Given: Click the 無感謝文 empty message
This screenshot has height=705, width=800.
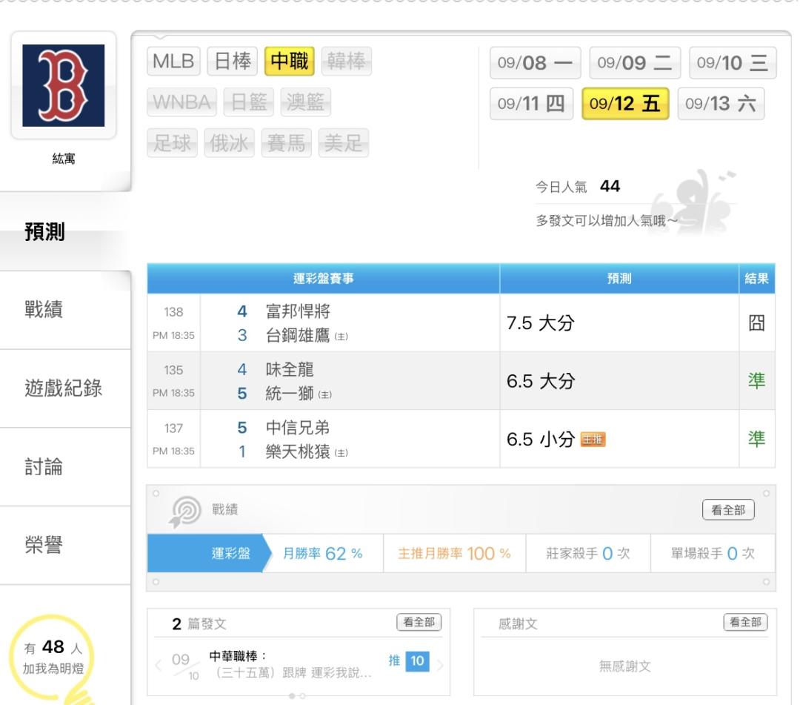Looking at the screenshot, I should click(625, 666).
